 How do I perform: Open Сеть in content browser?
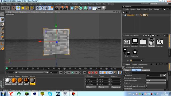pyautogui.click(x=126, y=53)
